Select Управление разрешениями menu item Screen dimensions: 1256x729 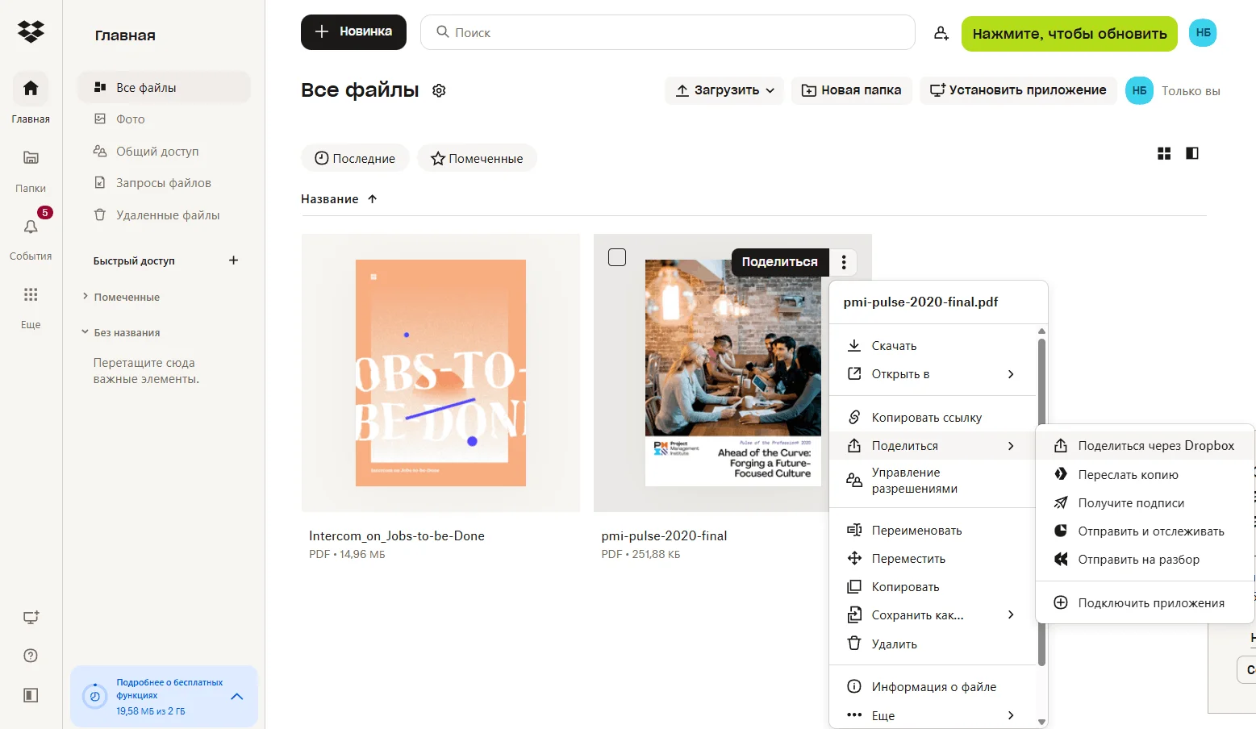[932, 481]
